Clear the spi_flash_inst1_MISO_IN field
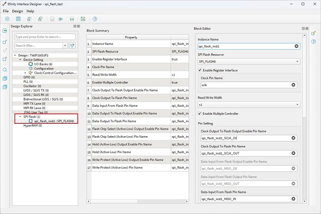The width and height of the screenshot is (321, 214). pyautogui.click(x=293, y=199)
